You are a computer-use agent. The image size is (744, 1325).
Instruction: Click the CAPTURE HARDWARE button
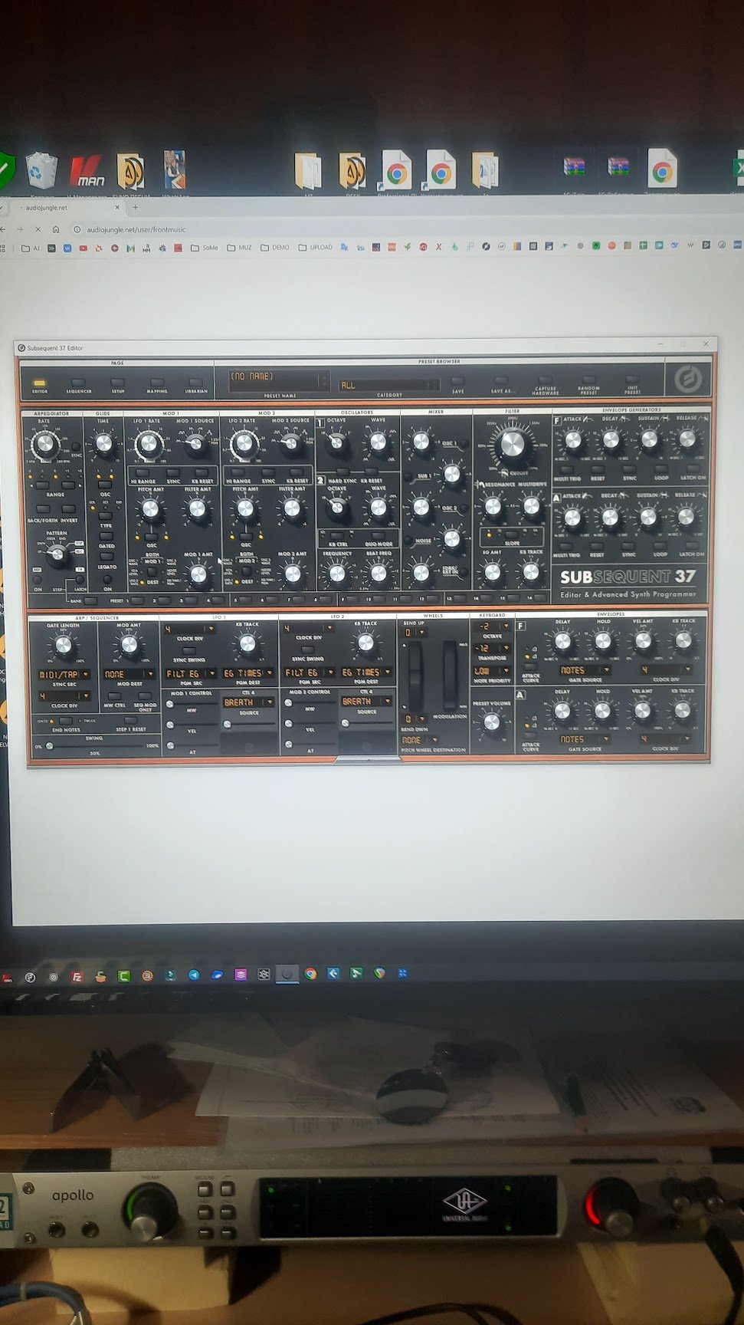coord(546,380)
